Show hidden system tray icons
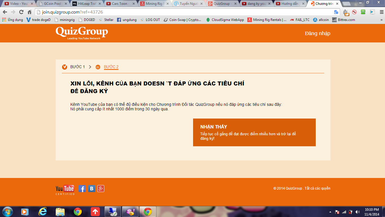The image size is (385, 217). click(330, 212)
